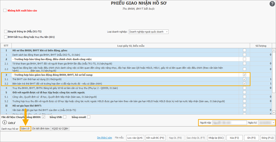Image resolution: width=276 pixels, height=142 pixels.
Task: Tick the Không kết xuất báo cáo checkbox
Action: pos(5,11)
